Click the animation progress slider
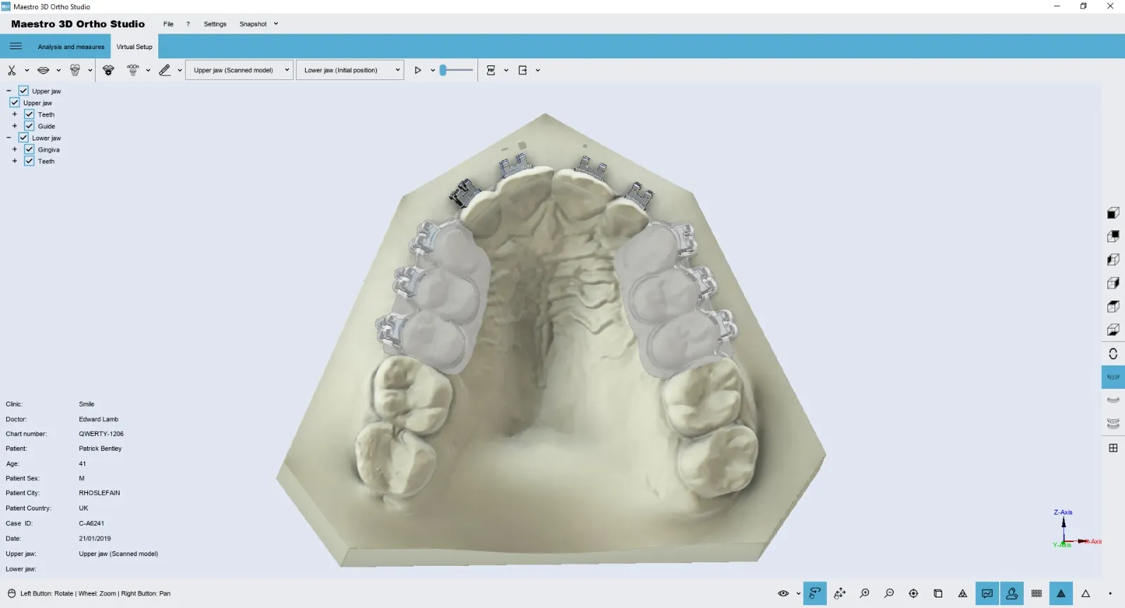 (x=457, y=70)
